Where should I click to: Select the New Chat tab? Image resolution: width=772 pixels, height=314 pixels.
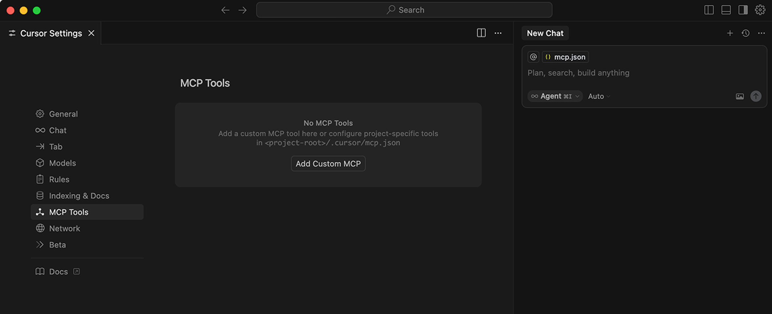pyautogui.click(x=545, y=33)
